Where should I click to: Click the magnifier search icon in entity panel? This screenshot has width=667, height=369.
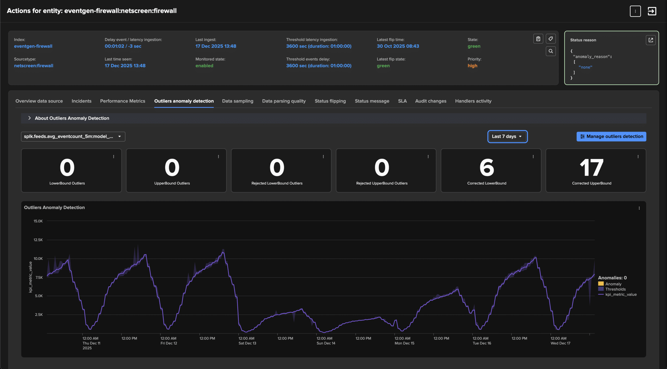(551, 51)
